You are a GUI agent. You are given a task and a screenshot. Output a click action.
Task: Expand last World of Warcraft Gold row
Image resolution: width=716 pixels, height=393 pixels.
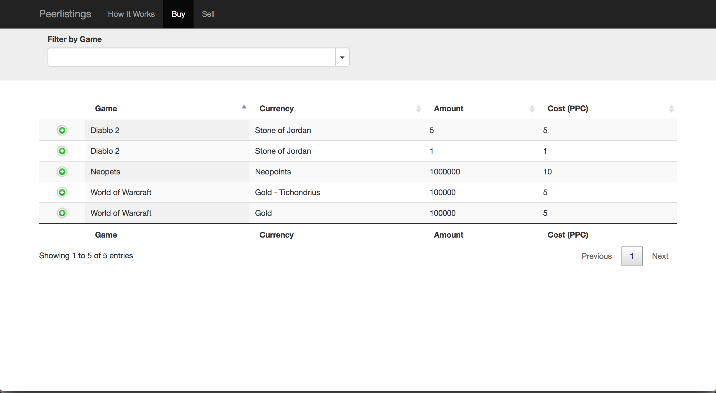point(62,213)
